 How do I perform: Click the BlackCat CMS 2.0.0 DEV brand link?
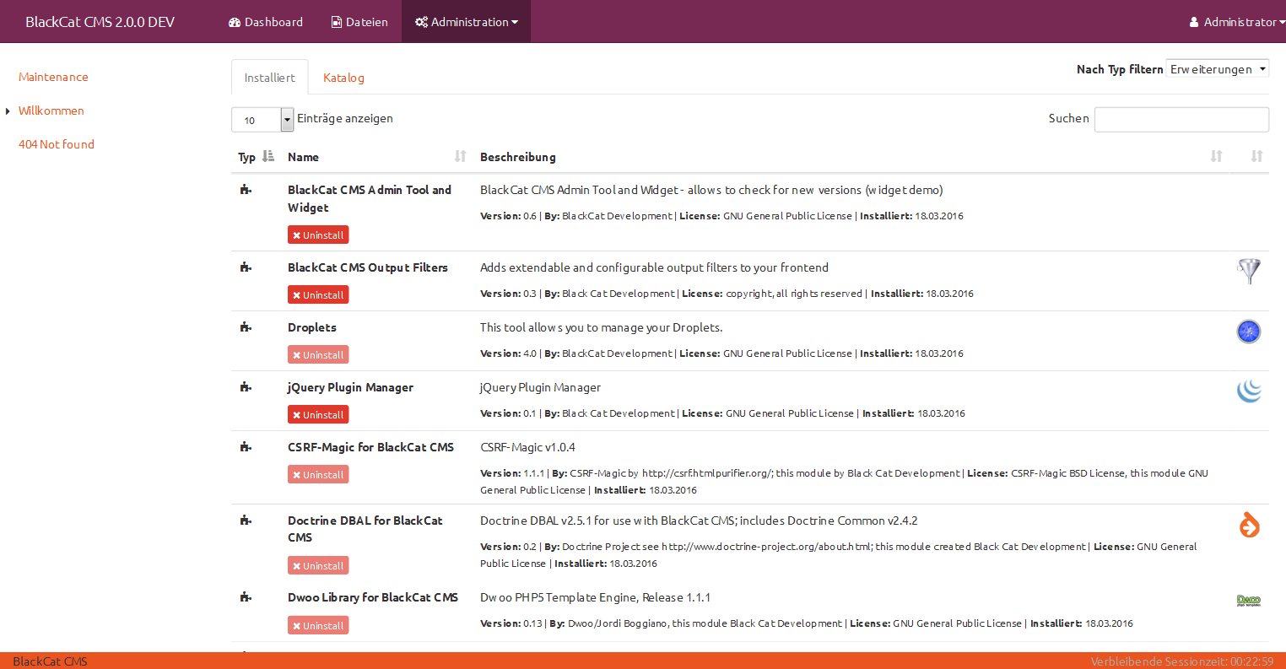click(100, 22)
